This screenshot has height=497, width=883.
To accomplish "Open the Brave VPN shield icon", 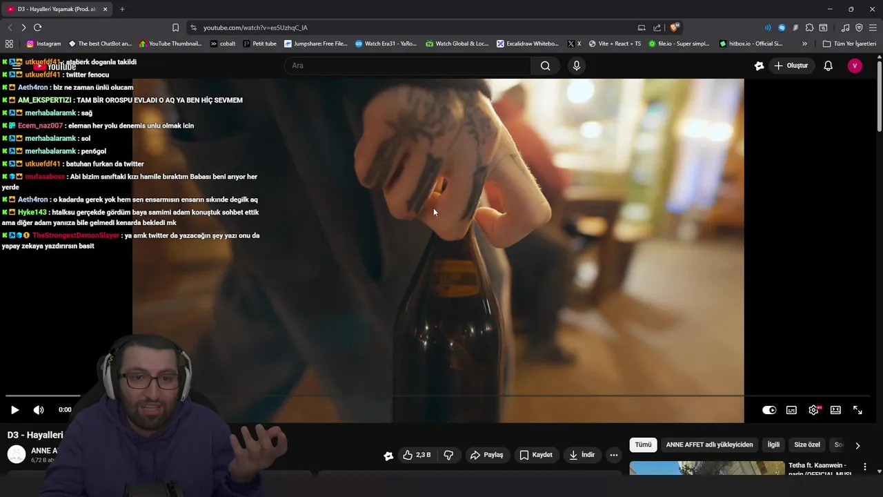I will coord(859,28).
